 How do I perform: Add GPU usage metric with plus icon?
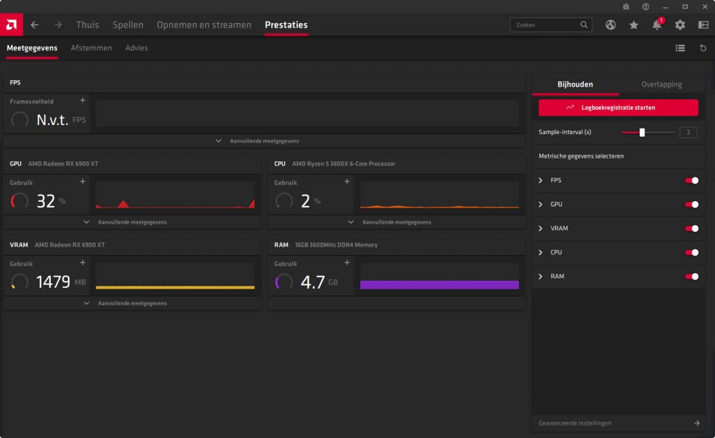[82, 182]
